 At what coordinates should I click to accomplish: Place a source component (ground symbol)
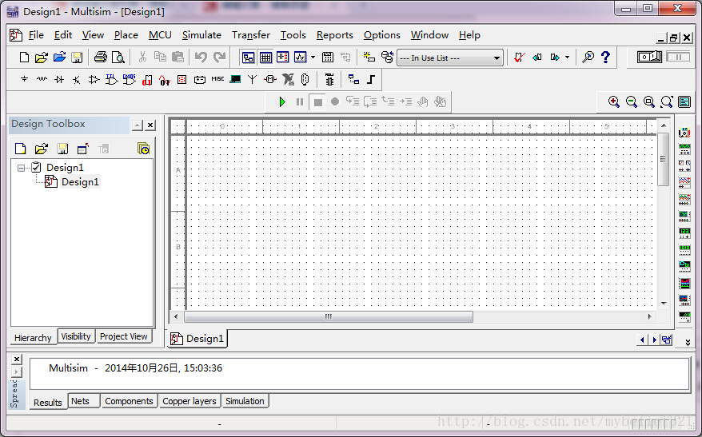click(24, 80)
